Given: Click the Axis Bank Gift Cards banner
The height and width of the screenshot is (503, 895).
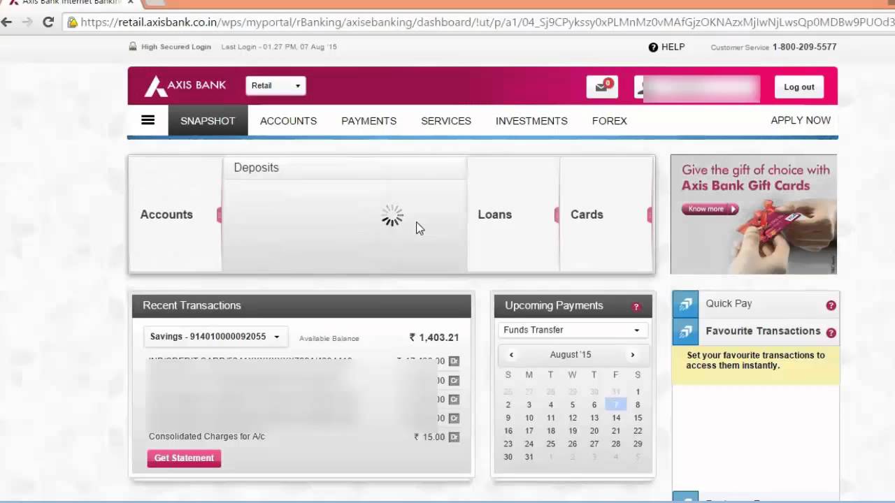Looking at the screenshot, I should 754,214.
